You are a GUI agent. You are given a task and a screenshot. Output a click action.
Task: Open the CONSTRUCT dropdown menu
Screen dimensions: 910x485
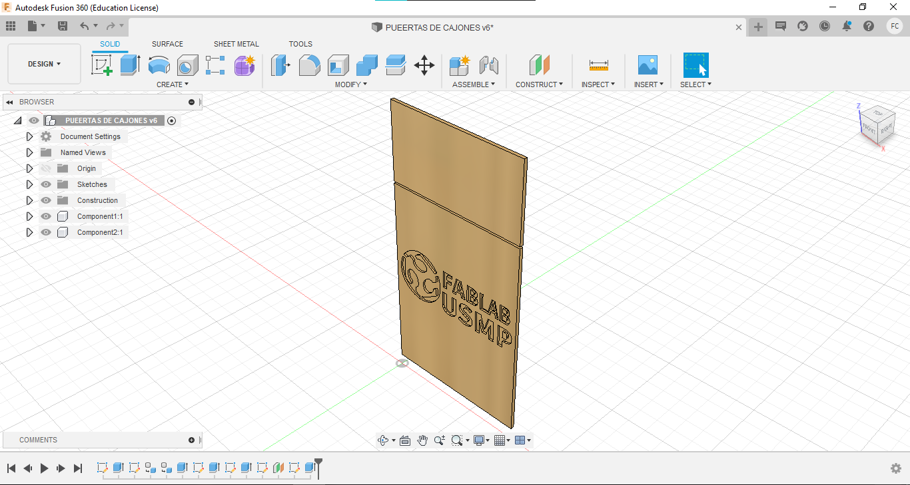[540, 84]
